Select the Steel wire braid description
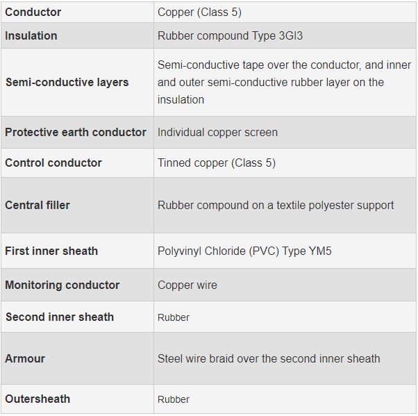Image resolution: width=418 pixels, height=416 pixels. point(269,358)
